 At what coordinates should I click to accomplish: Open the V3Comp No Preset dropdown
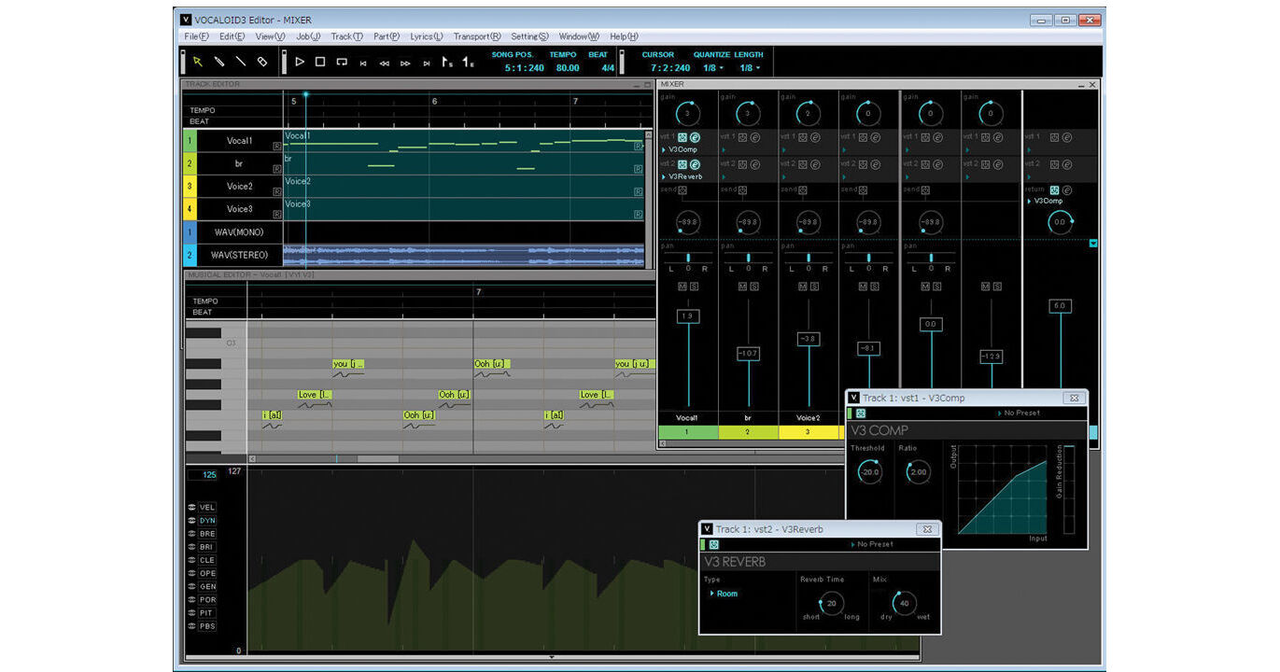tap(1018, 413)
